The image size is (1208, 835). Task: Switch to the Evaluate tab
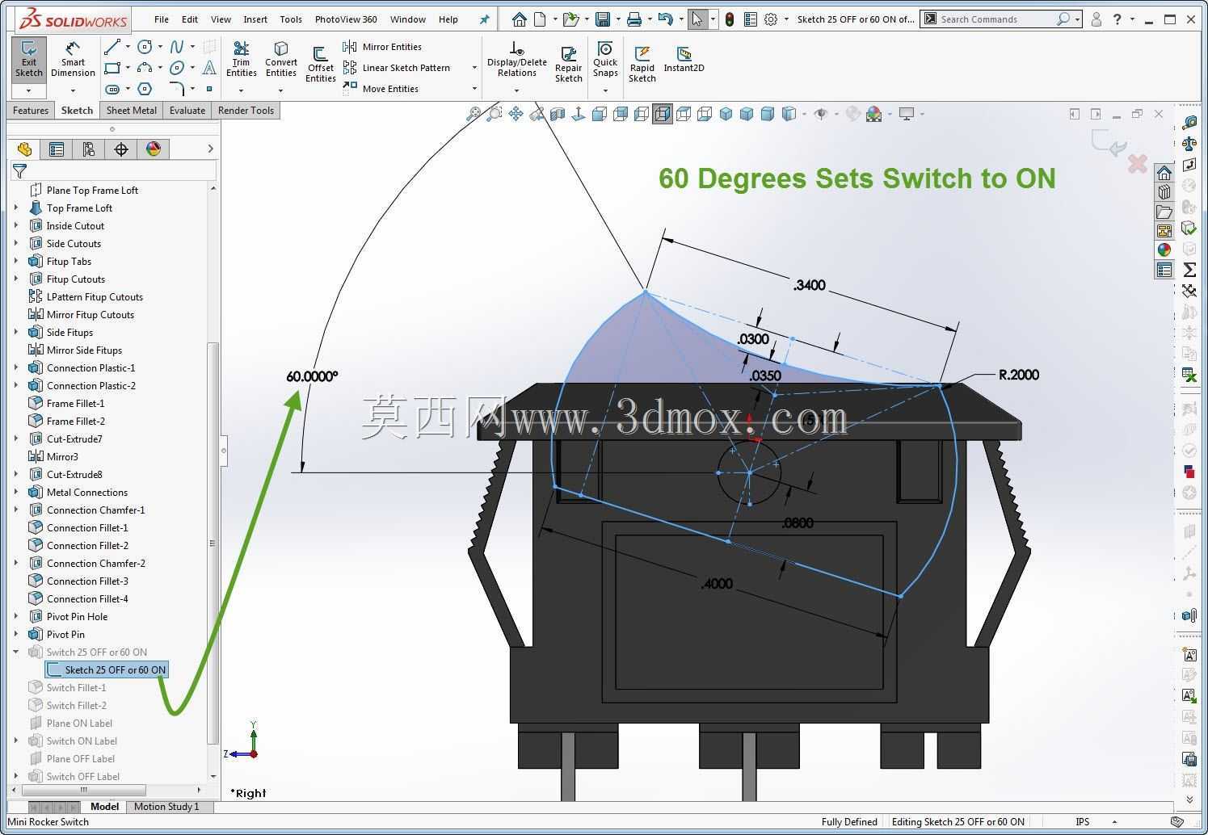click(187, 111)
